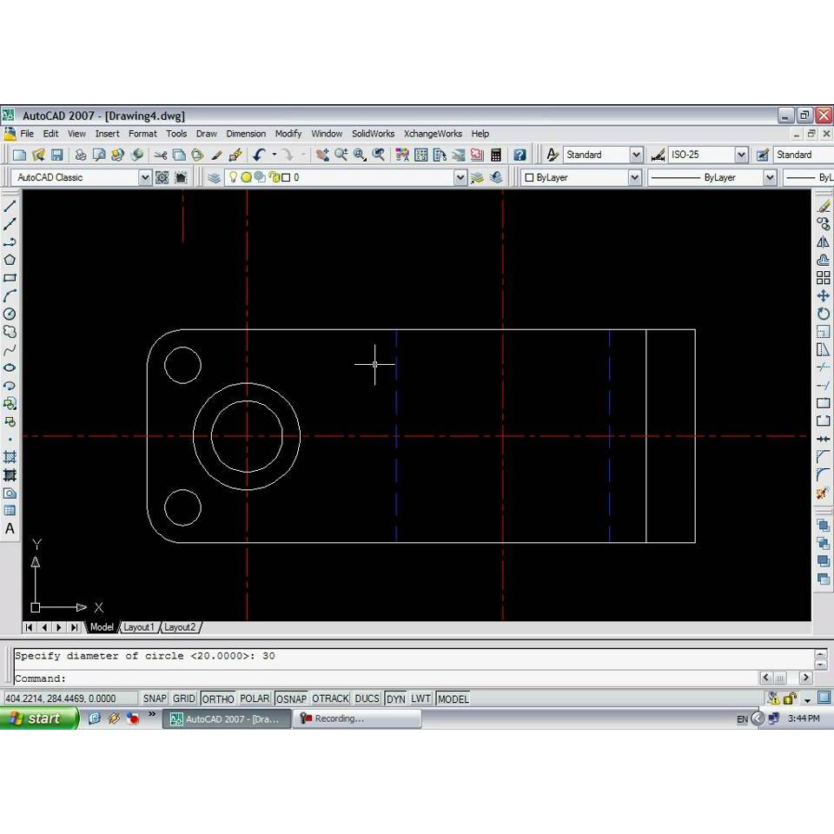Select the Circle draw tool
This screenshot has height=834, width=834.
coord(10,314)
